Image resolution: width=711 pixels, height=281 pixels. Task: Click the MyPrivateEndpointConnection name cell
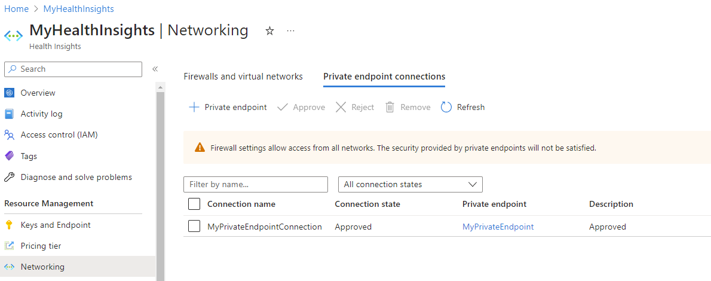tap(264, 227)
